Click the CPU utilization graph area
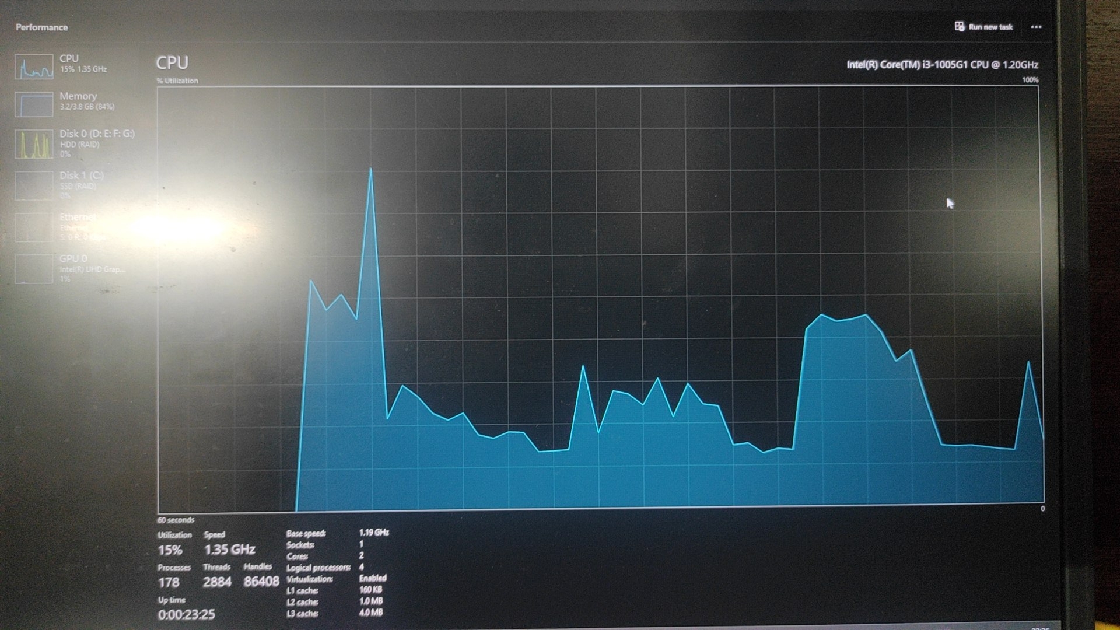 (x=600, y=297)
